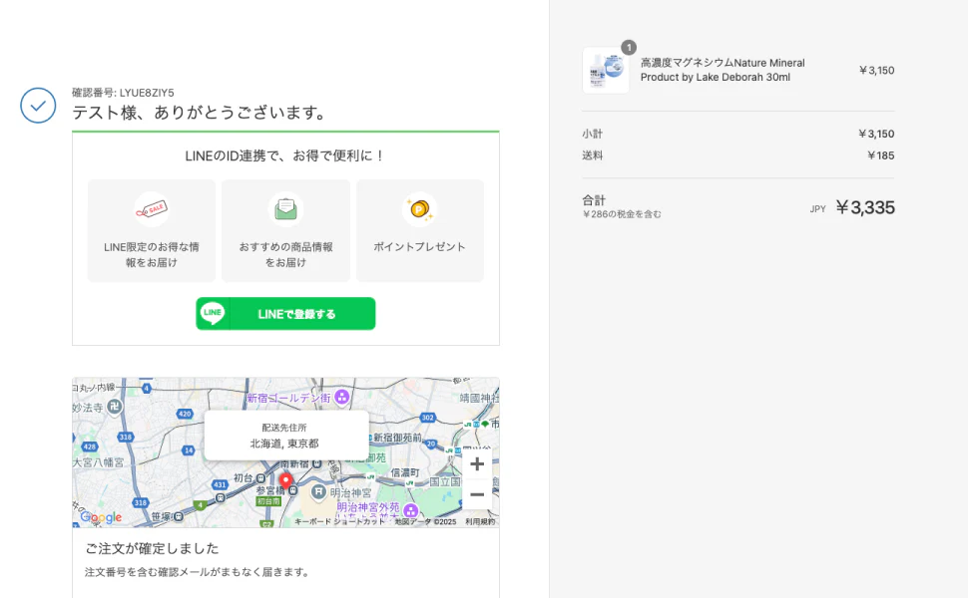Select the LINE限定のお得な情報 card
Screen dimensions: 968x598
tap(152, 231)
